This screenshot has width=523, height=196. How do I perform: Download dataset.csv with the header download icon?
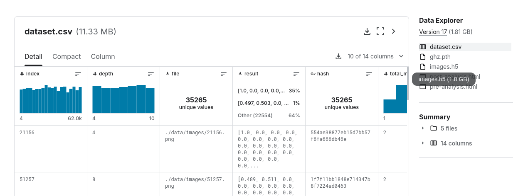[x=367, y=31]
